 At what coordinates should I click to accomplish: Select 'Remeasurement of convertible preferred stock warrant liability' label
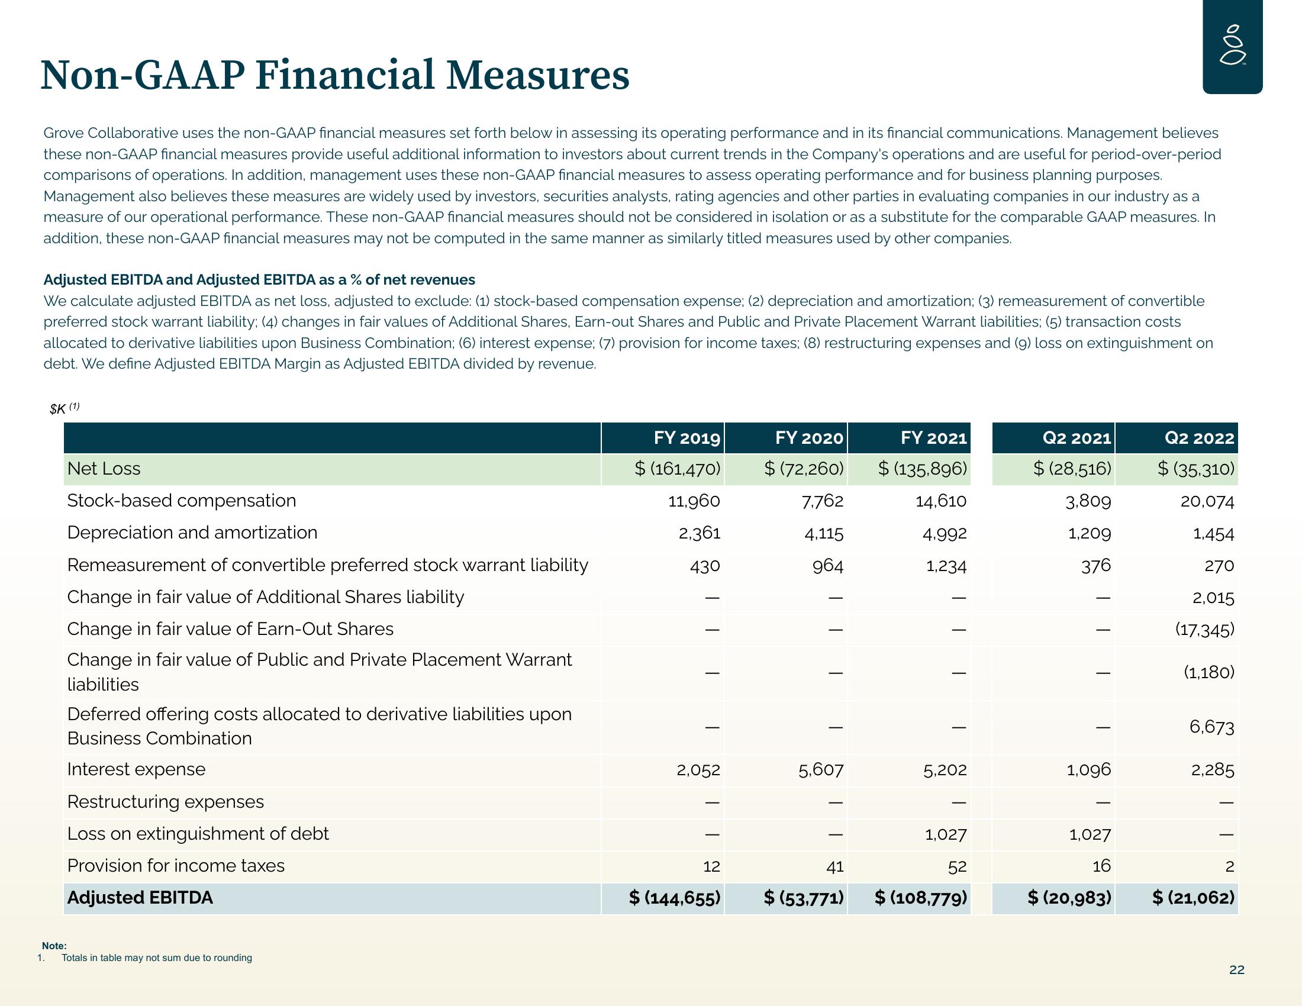tap(328, 565)
